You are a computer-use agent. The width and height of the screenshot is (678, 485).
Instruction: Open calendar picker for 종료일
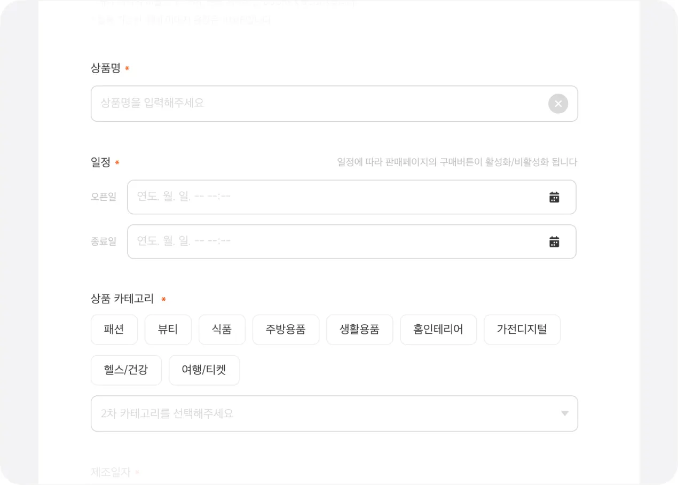coord(554,242)
